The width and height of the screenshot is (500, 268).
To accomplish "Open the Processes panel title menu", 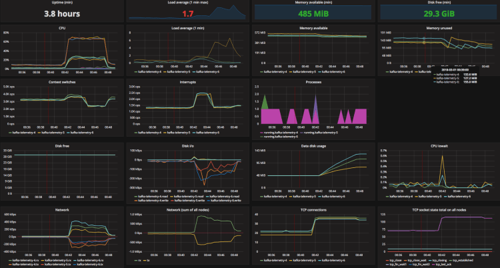I will 313,82.
